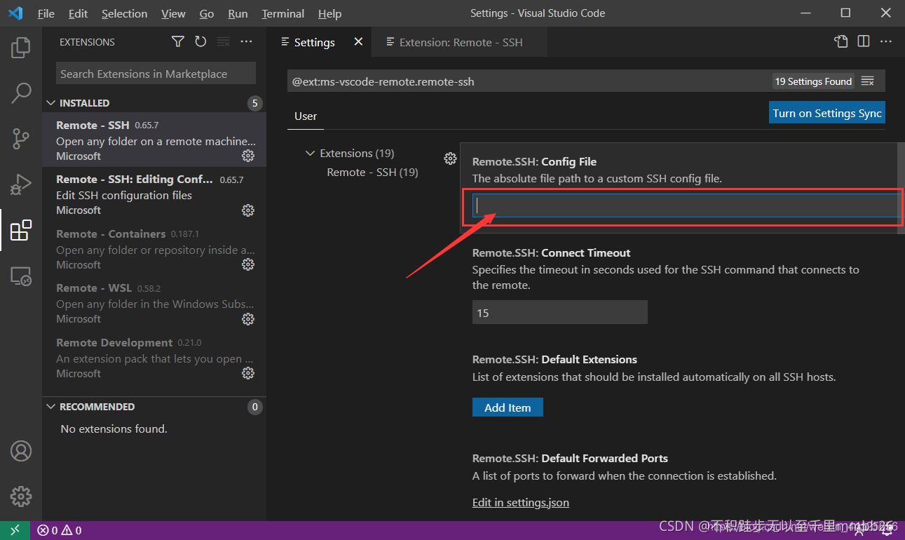Open manage gear for Remote Development

coord(248,373)
